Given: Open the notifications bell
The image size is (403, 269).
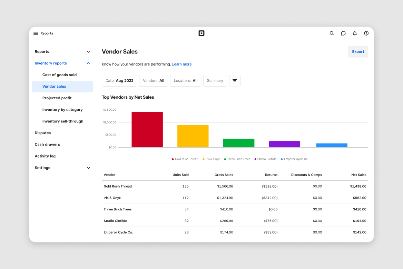Looking at the screenshot, I should click(x=355, y=33).
